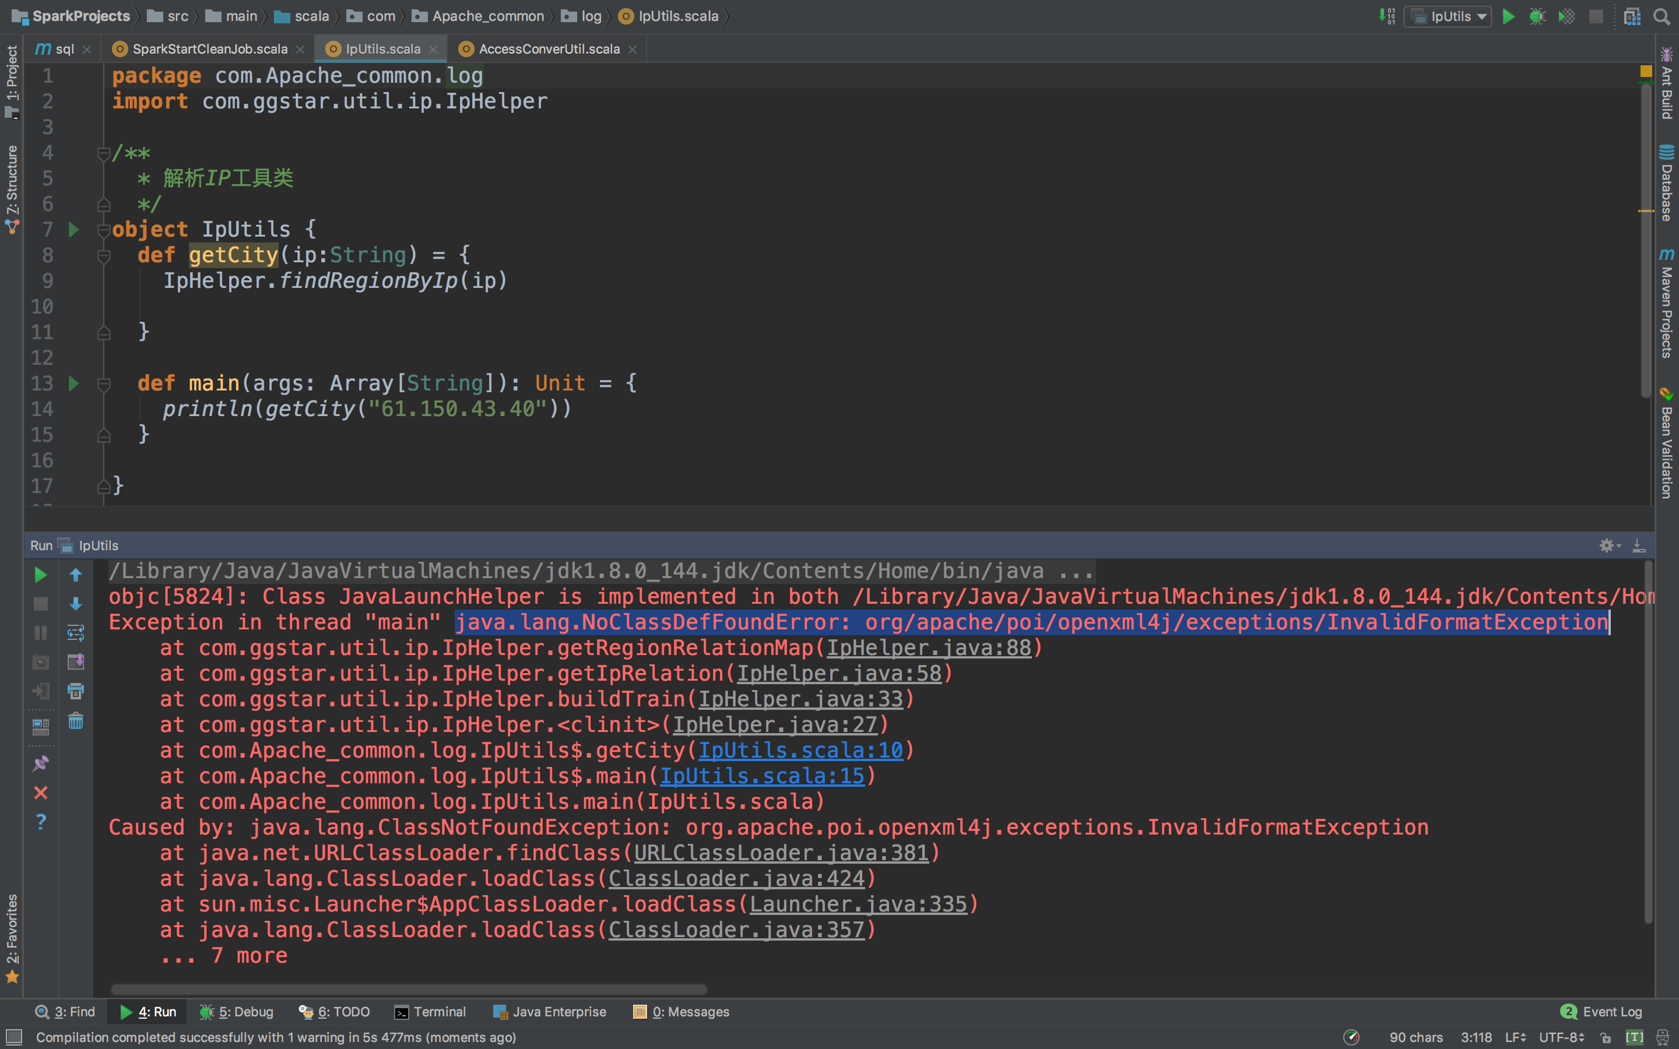
Task: Open the Event Log button
Action: point(1601,1012)
